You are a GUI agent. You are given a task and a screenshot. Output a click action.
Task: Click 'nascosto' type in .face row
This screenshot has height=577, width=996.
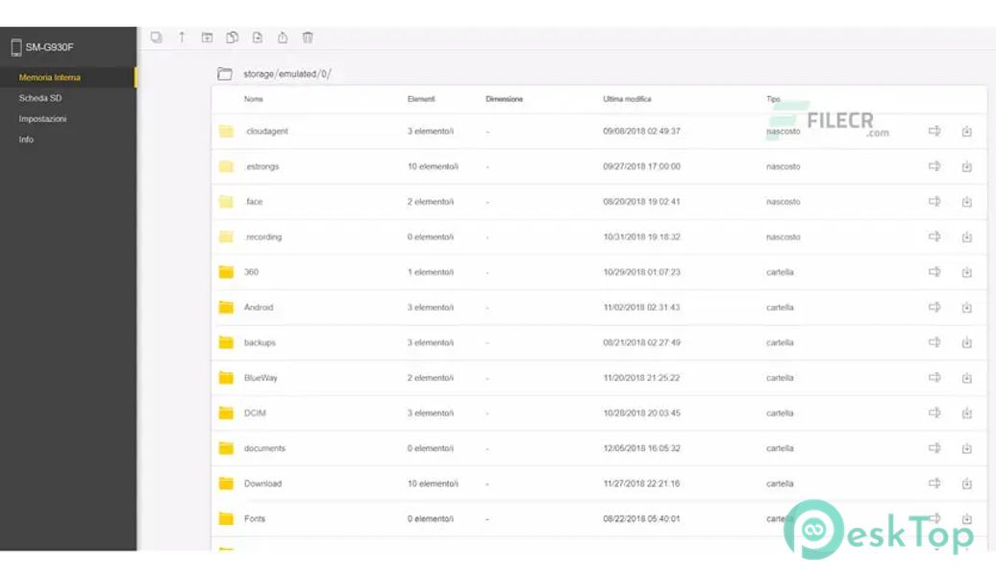coord(784,202)
